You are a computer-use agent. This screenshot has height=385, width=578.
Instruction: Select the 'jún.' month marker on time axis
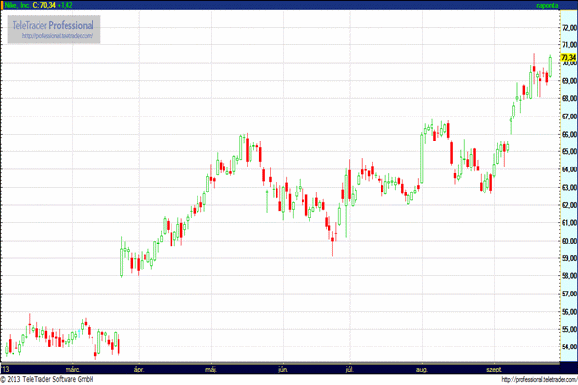[x=283, y=369]
